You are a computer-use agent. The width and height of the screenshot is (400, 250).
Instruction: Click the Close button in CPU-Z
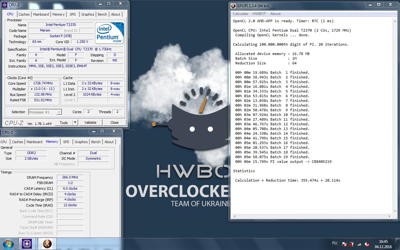click(114, 122)
